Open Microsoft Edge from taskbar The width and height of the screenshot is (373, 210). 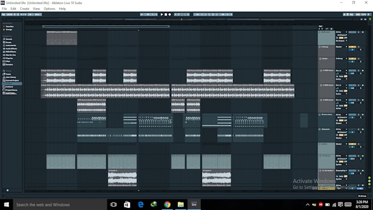point(140,205)
